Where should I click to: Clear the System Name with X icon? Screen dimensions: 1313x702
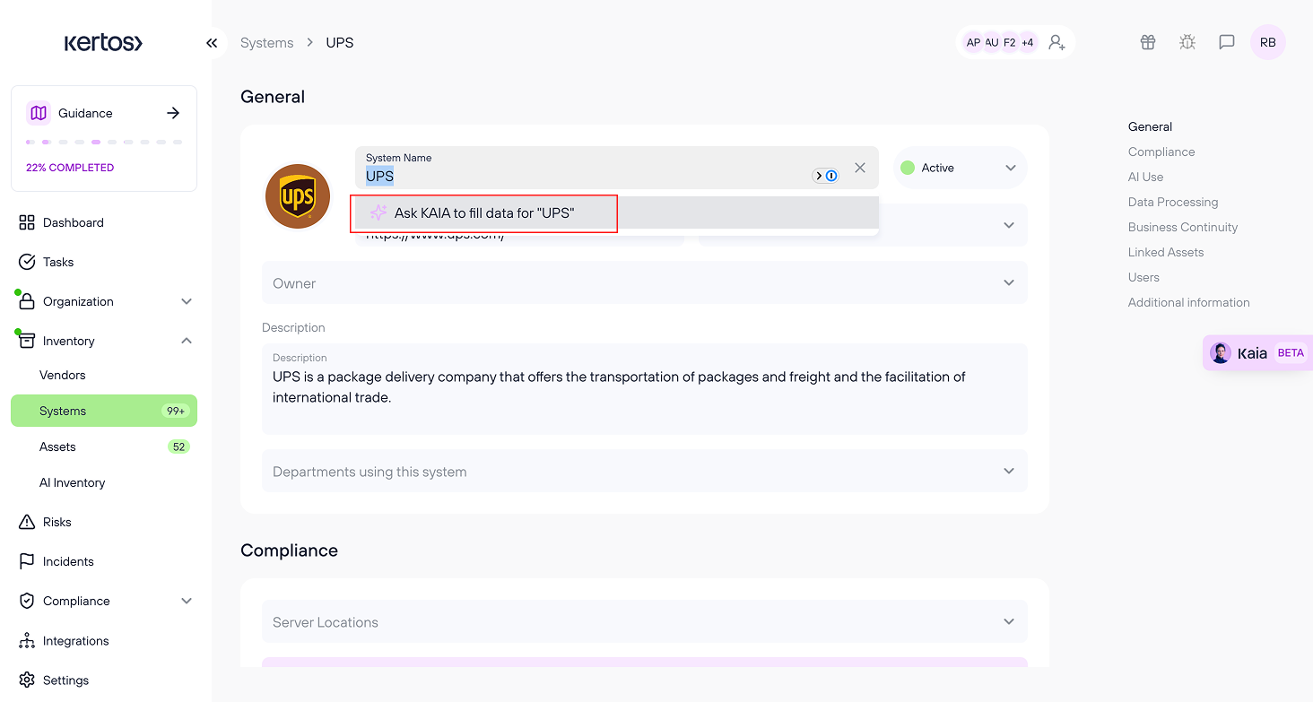(860, 168)
